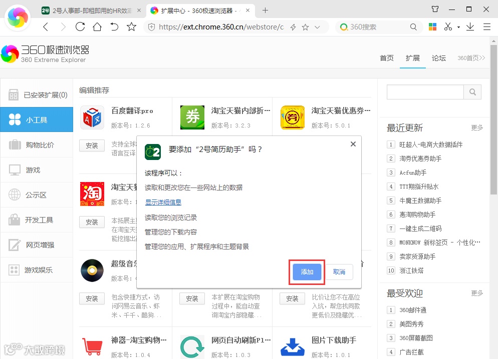Screen dimensions: 498x359
Task: Click the extension store search box
Action: [x=425, y=92]
